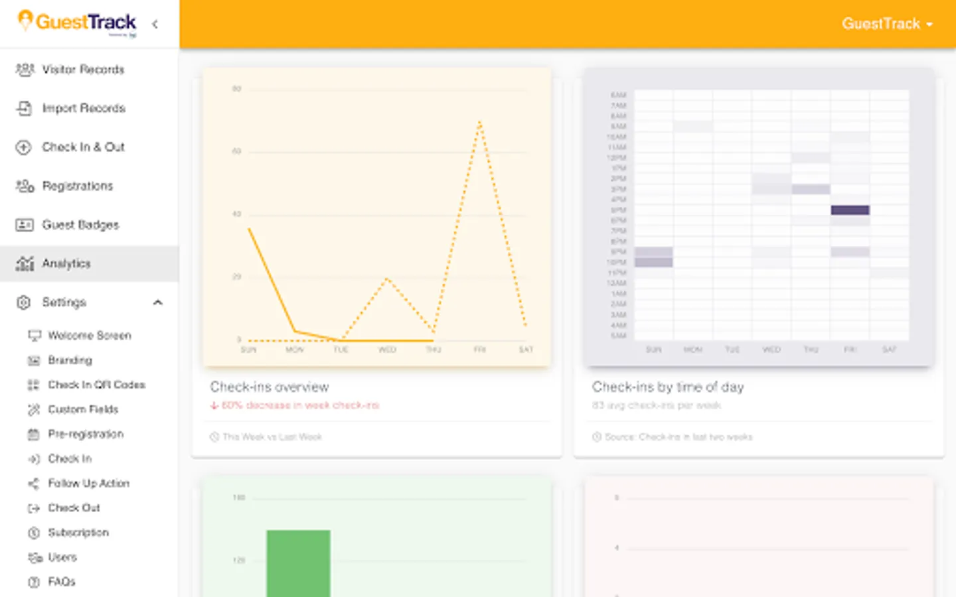Open the Follow Up Action label
This screenshot has height=597, width=956.
[x=88, y=483]
